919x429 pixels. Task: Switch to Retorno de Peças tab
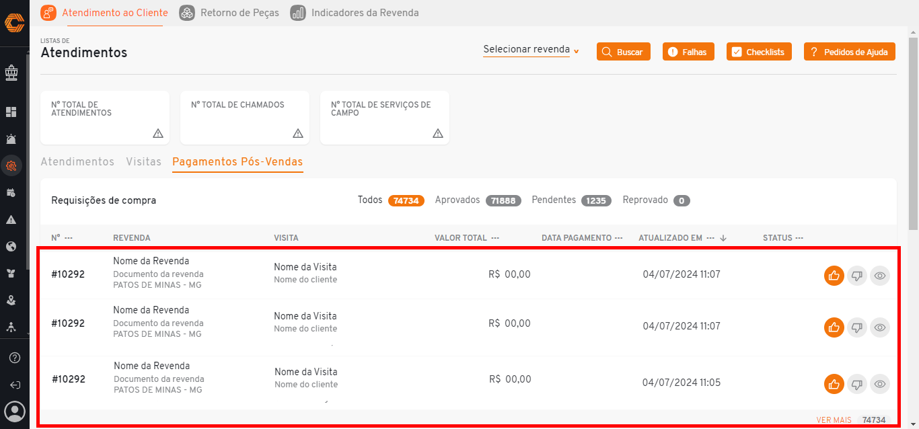229,13
